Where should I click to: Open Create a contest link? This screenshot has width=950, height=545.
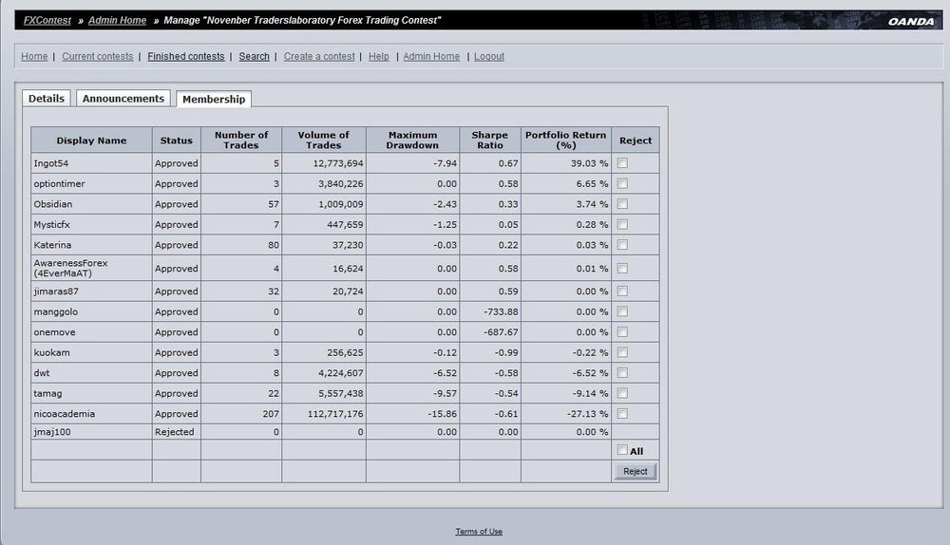click(x=319, y=56)
